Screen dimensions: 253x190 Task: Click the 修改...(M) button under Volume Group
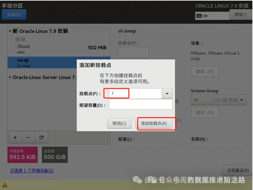(205, 113)
